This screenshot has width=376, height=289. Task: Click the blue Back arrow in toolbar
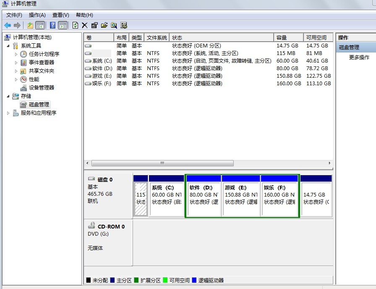[8, 25]
